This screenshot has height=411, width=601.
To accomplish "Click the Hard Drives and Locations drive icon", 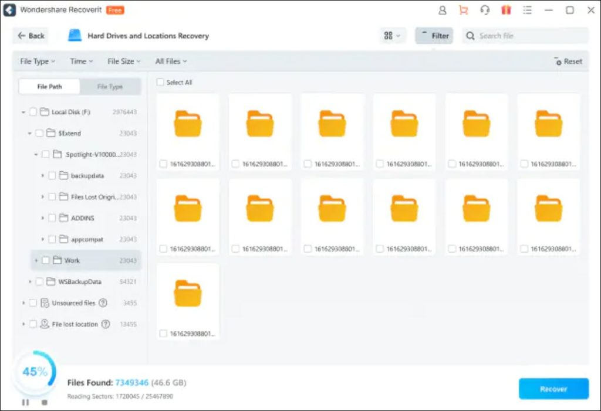I will tap(75, 35).
